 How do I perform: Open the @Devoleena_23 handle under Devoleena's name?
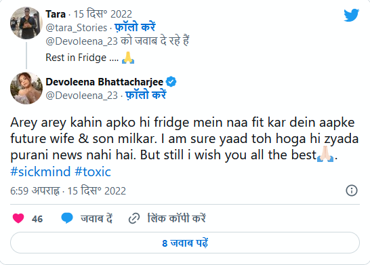pyautogui.click(x=81, y=96)
